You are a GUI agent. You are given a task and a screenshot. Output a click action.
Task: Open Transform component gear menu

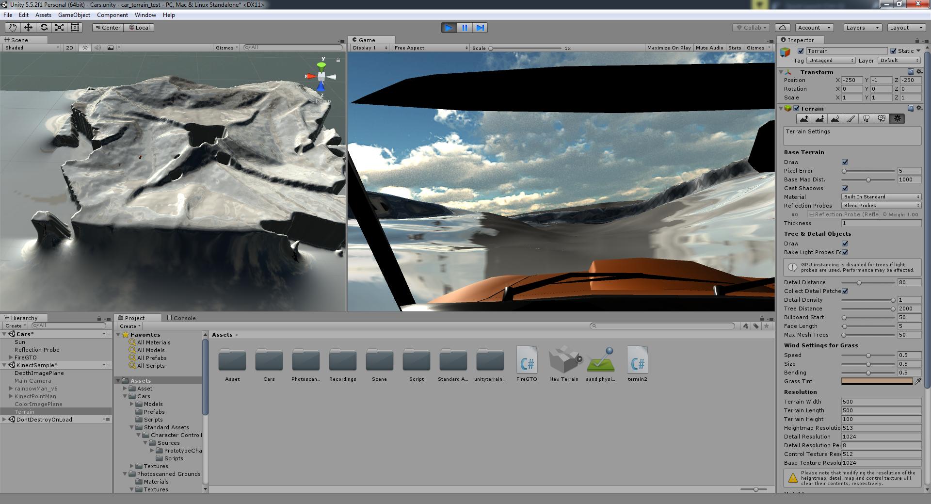click(x=919, y=72)
